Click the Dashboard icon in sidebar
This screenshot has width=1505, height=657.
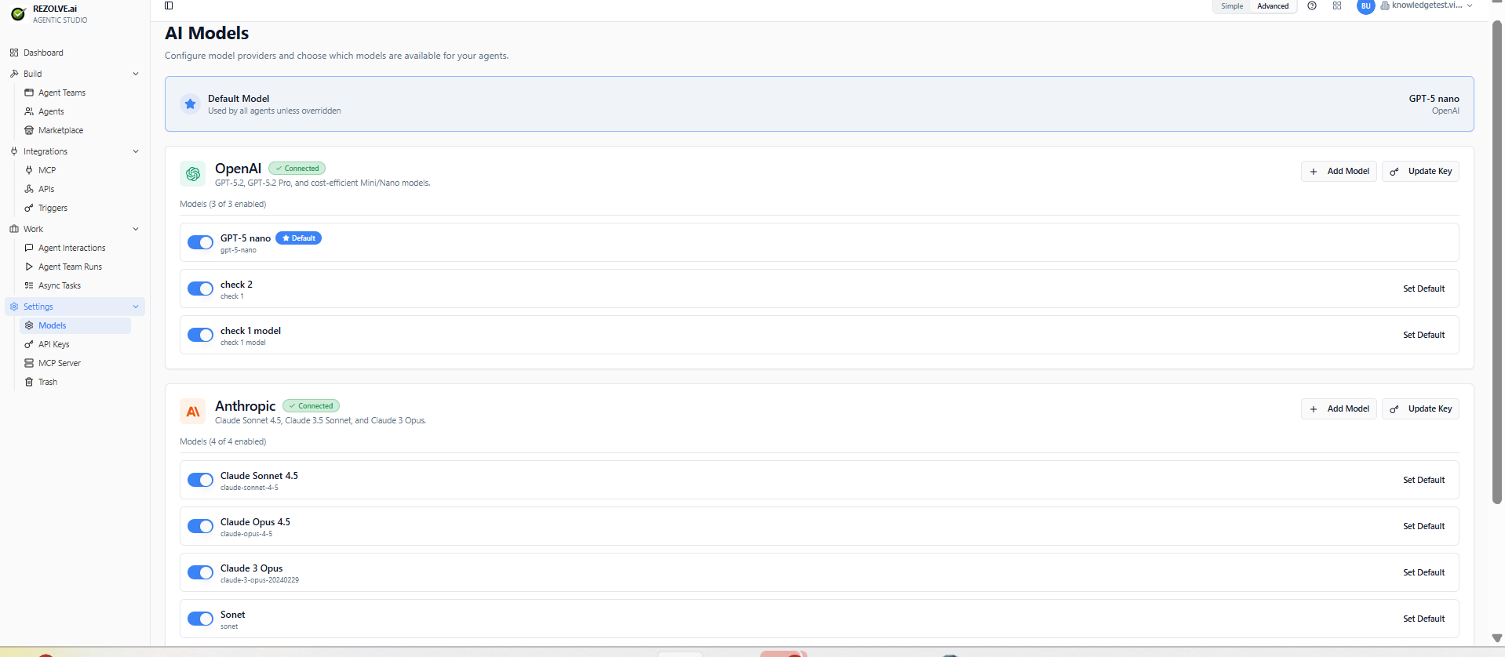(14, 53)
